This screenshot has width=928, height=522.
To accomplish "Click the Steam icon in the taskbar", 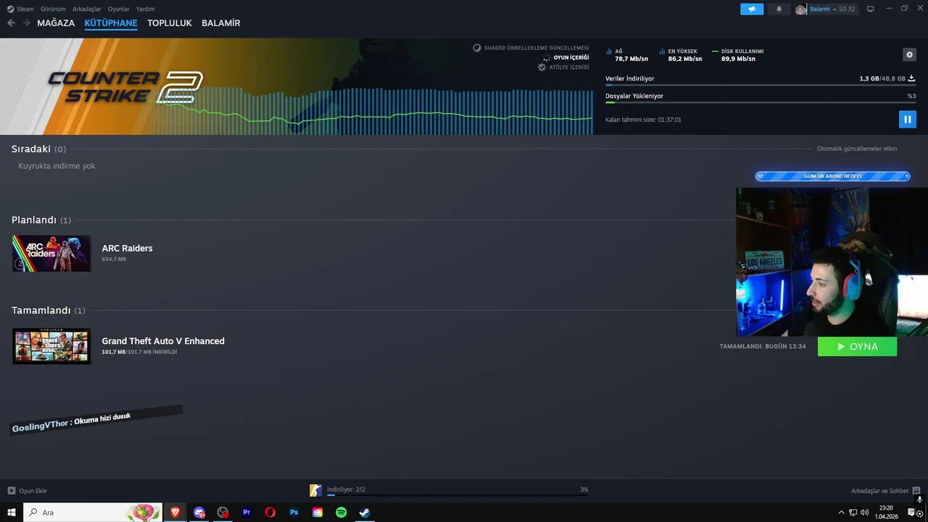I will (365, 513).
